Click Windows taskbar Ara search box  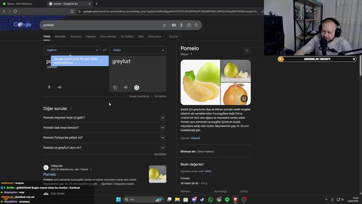click(x=144, y=199)
